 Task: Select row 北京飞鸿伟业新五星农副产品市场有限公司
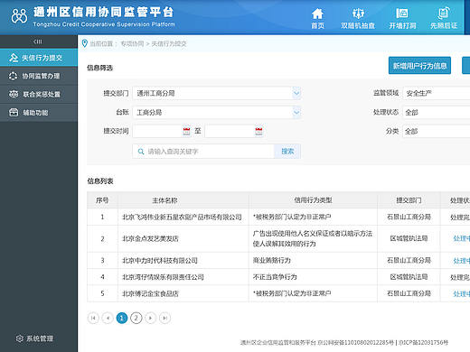278,217
